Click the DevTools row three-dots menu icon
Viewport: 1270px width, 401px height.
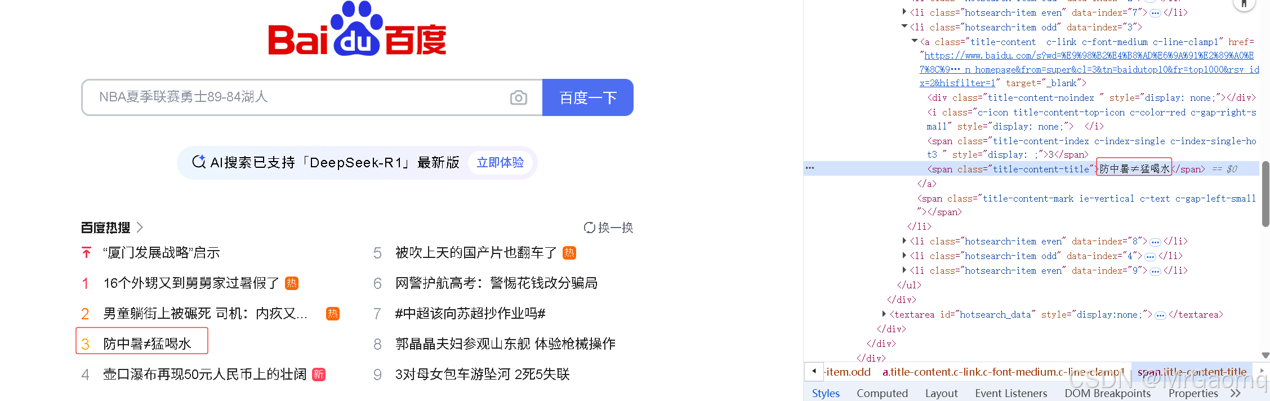pos(810,168)
